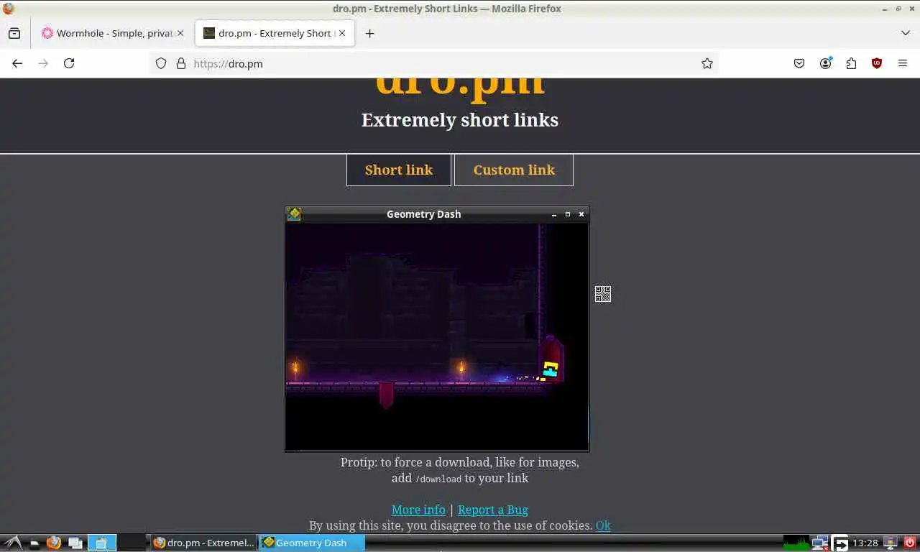The image size is (920, 552).
Task: Switch to the dark second workspace
Action: [131, 543]
